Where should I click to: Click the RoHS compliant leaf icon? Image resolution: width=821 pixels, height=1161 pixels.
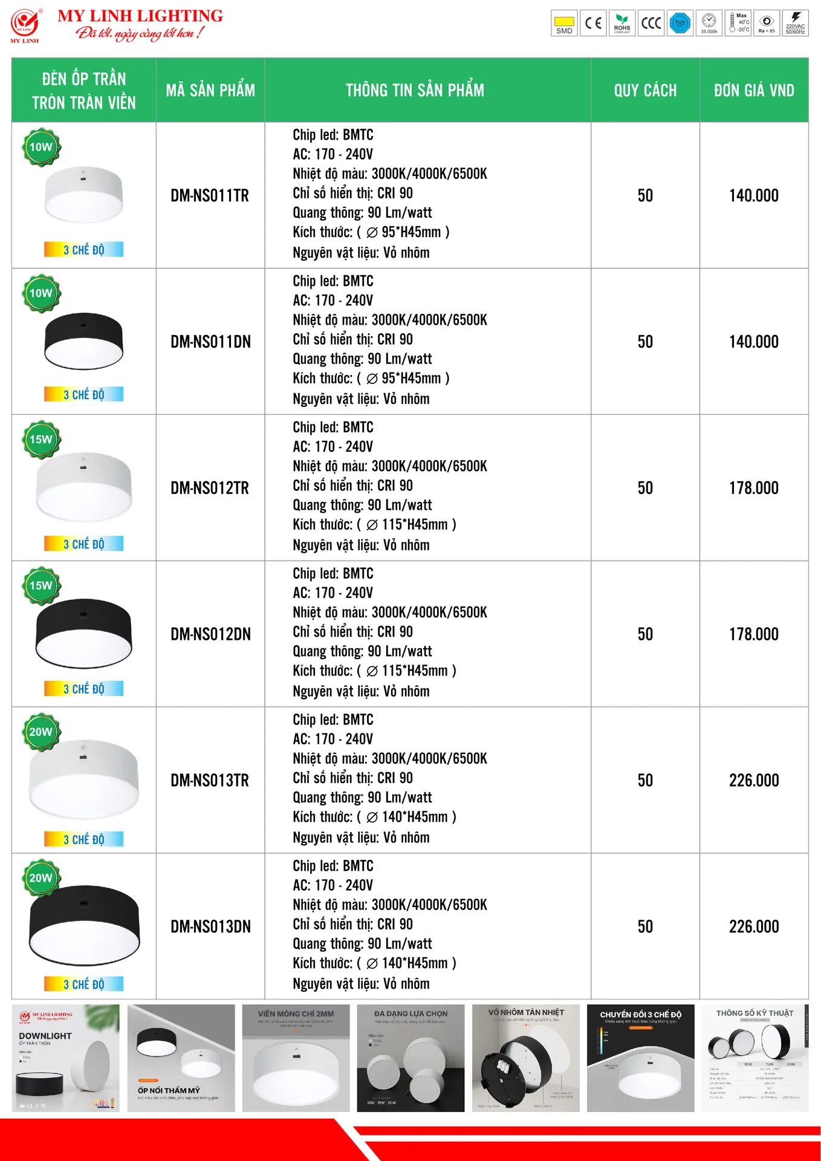tap(622, 24)
